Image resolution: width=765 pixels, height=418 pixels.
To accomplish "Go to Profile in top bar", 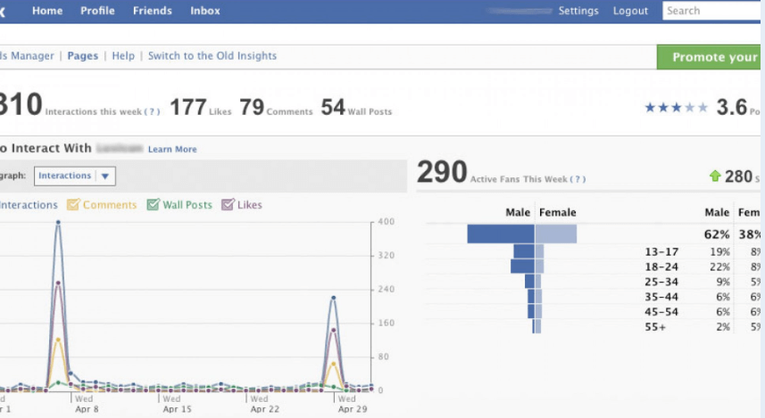I will 97,11.
